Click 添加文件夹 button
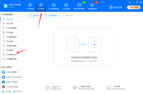 tap(51, 15)
